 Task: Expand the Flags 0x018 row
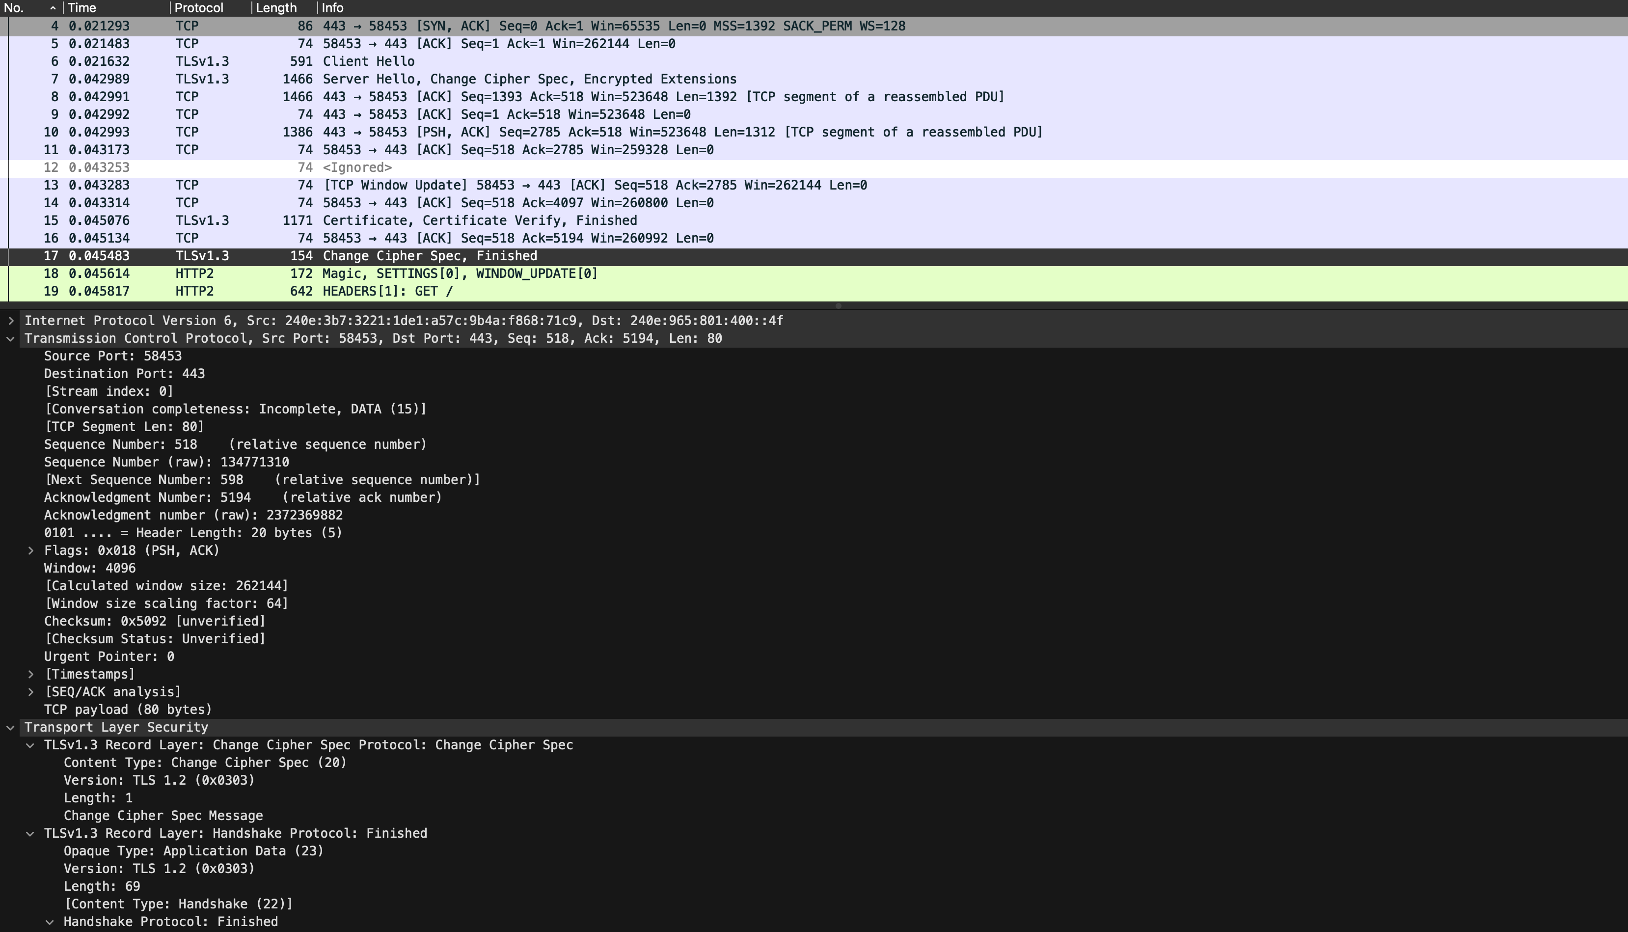(30, 550)
